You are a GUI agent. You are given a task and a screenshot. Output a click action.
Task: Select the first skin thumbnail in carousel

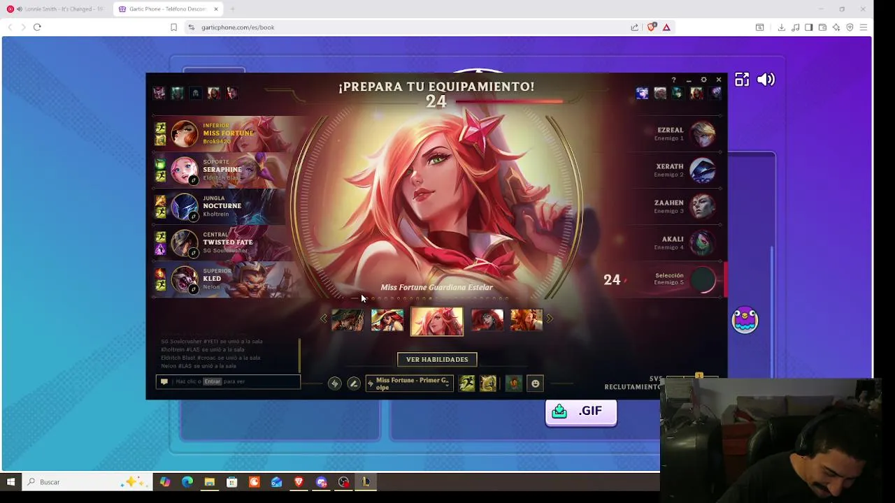[348, 320]
